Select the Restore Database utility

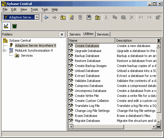(x=88, y=61)
